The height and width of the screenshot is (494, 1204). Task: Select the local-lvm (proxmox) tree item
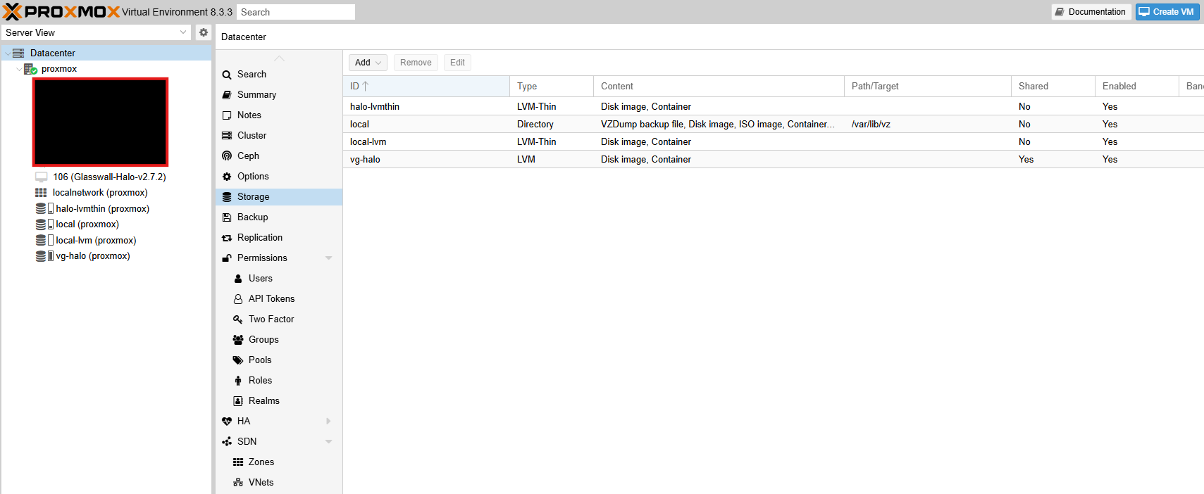[x=96, y=241]
